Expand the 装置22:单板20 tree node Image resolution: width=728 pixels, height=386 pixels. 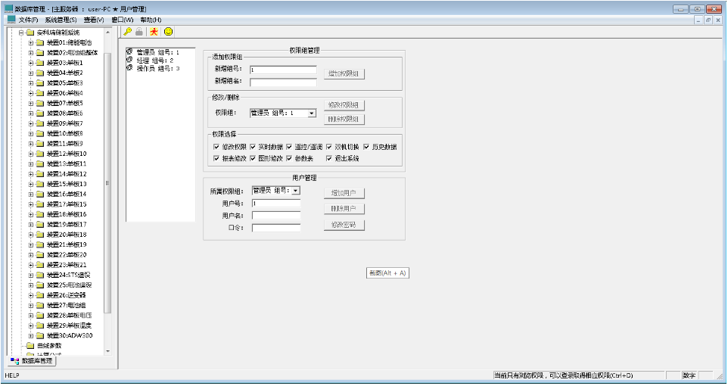pos(30,254)
